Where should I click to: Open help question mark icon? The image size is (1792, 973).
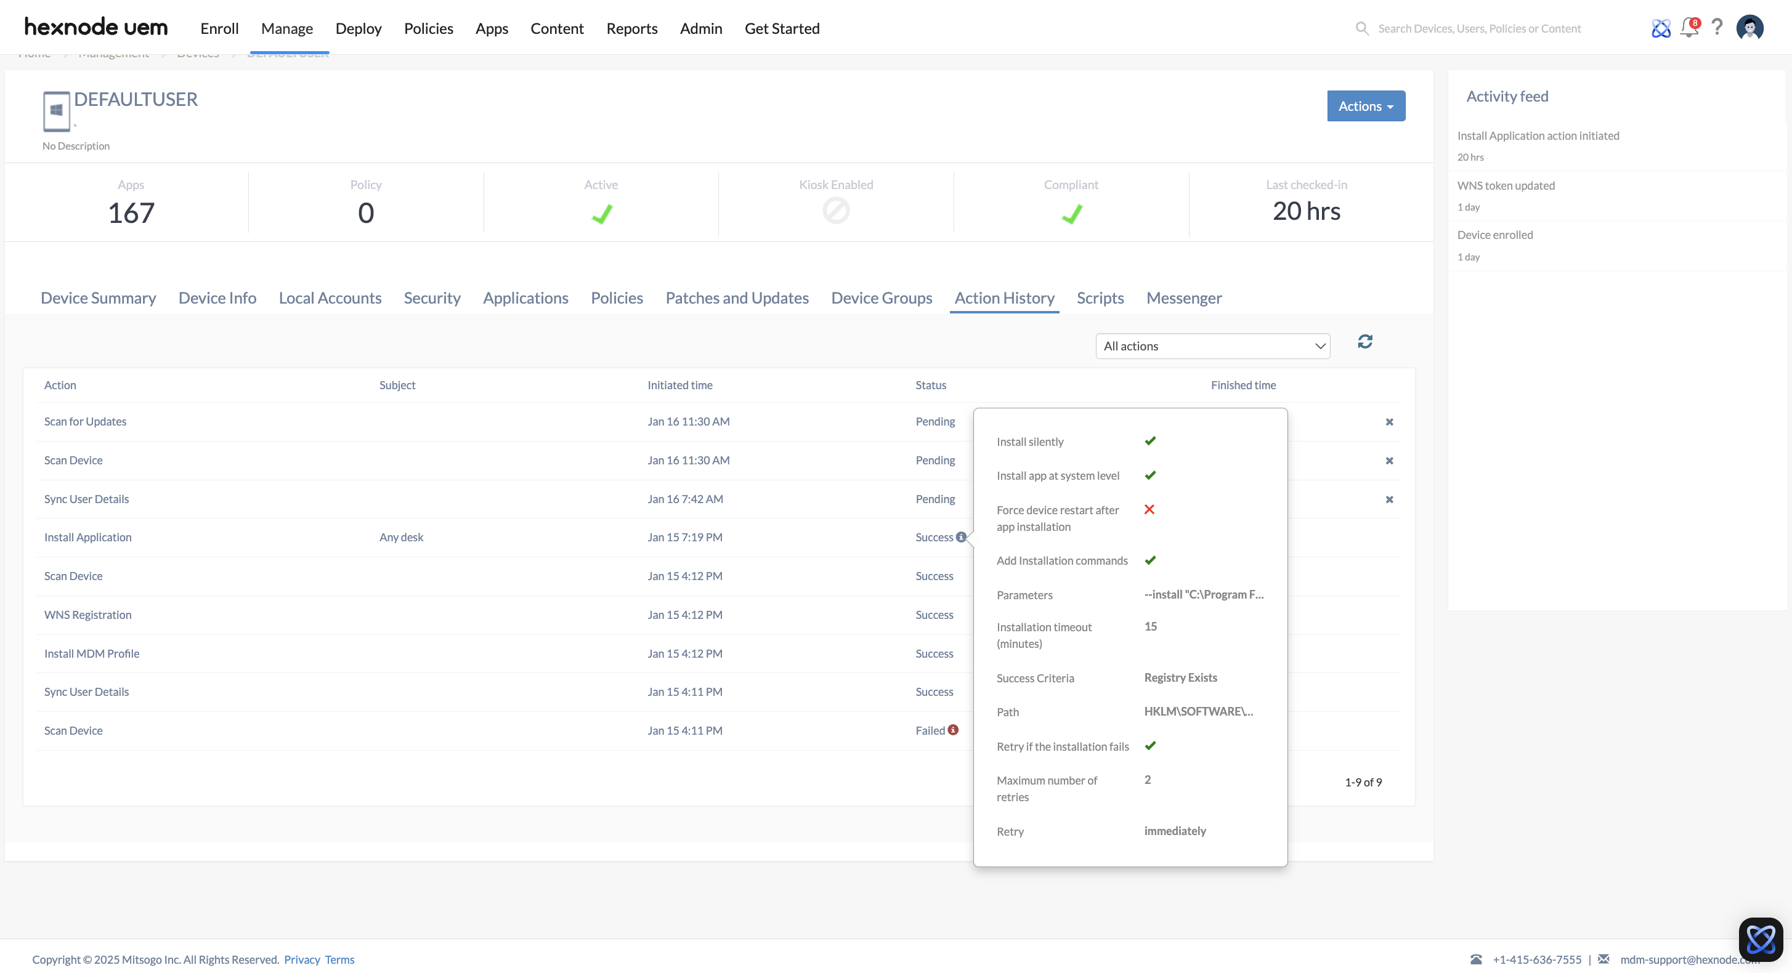coord(1717,27)
